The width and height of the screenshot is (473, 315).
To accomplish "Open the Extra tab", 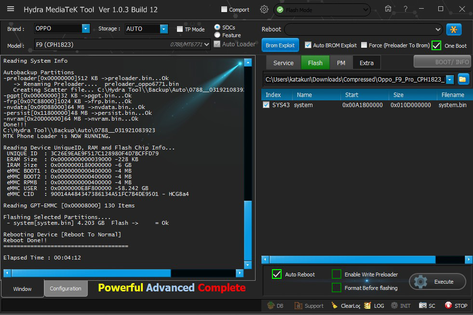I will [x=366, y=62].
